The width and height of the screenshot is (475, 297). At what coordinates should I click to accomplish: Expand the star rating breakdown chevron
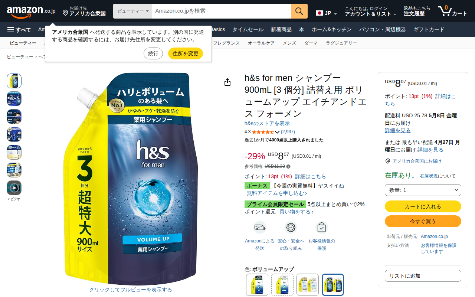277,132
